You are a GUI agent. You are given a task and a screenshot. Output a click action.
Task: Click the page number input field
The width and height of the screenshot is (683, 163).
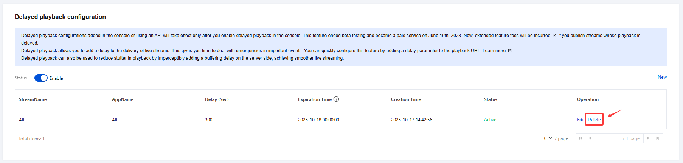point(607,138)
